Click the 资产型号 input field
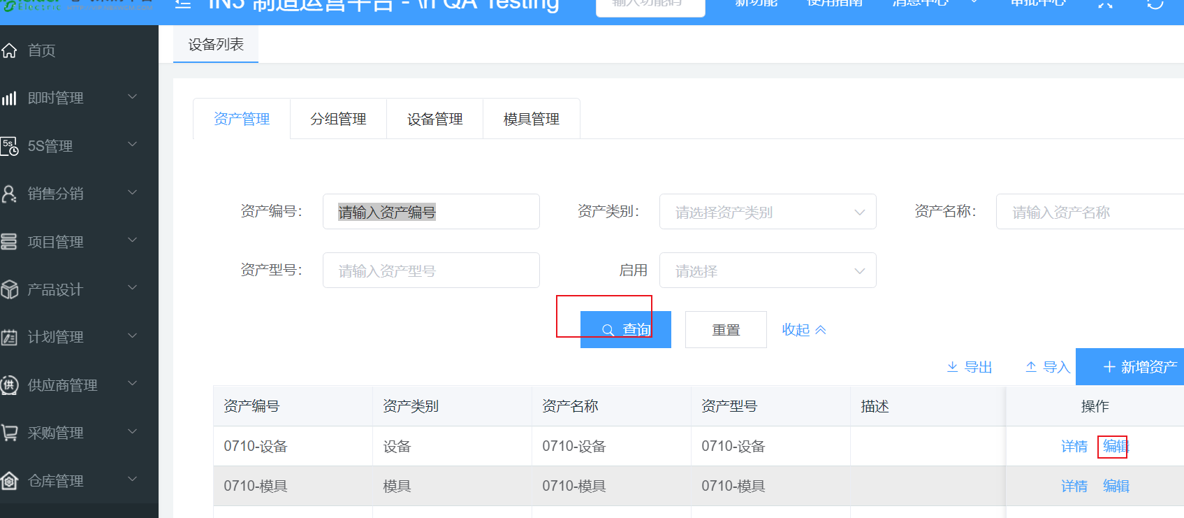The image size is (1184, 518). (x=430, y=271)
